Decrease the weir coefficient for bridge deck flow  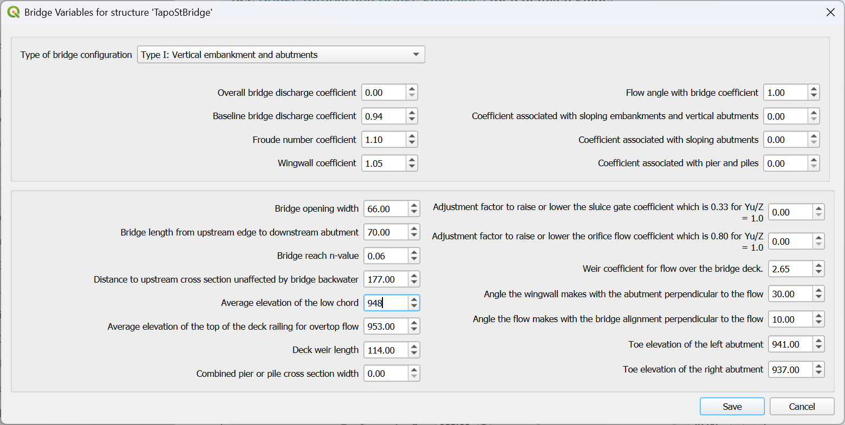818,272
